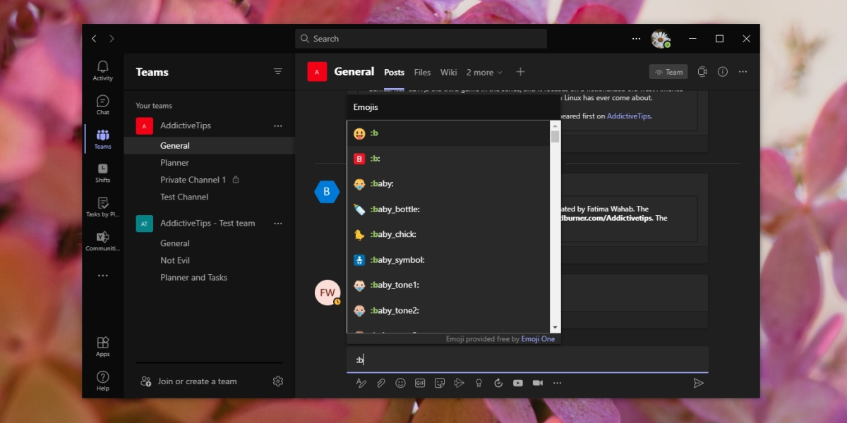Select the :baby_chick: emoji suggestion
Viewport: 847px width, 423px height.
pyautogui.click(x=448, y=235)
